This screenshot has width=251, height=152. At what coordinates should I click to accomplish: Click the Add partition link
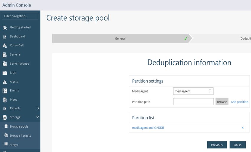point(239,102)
